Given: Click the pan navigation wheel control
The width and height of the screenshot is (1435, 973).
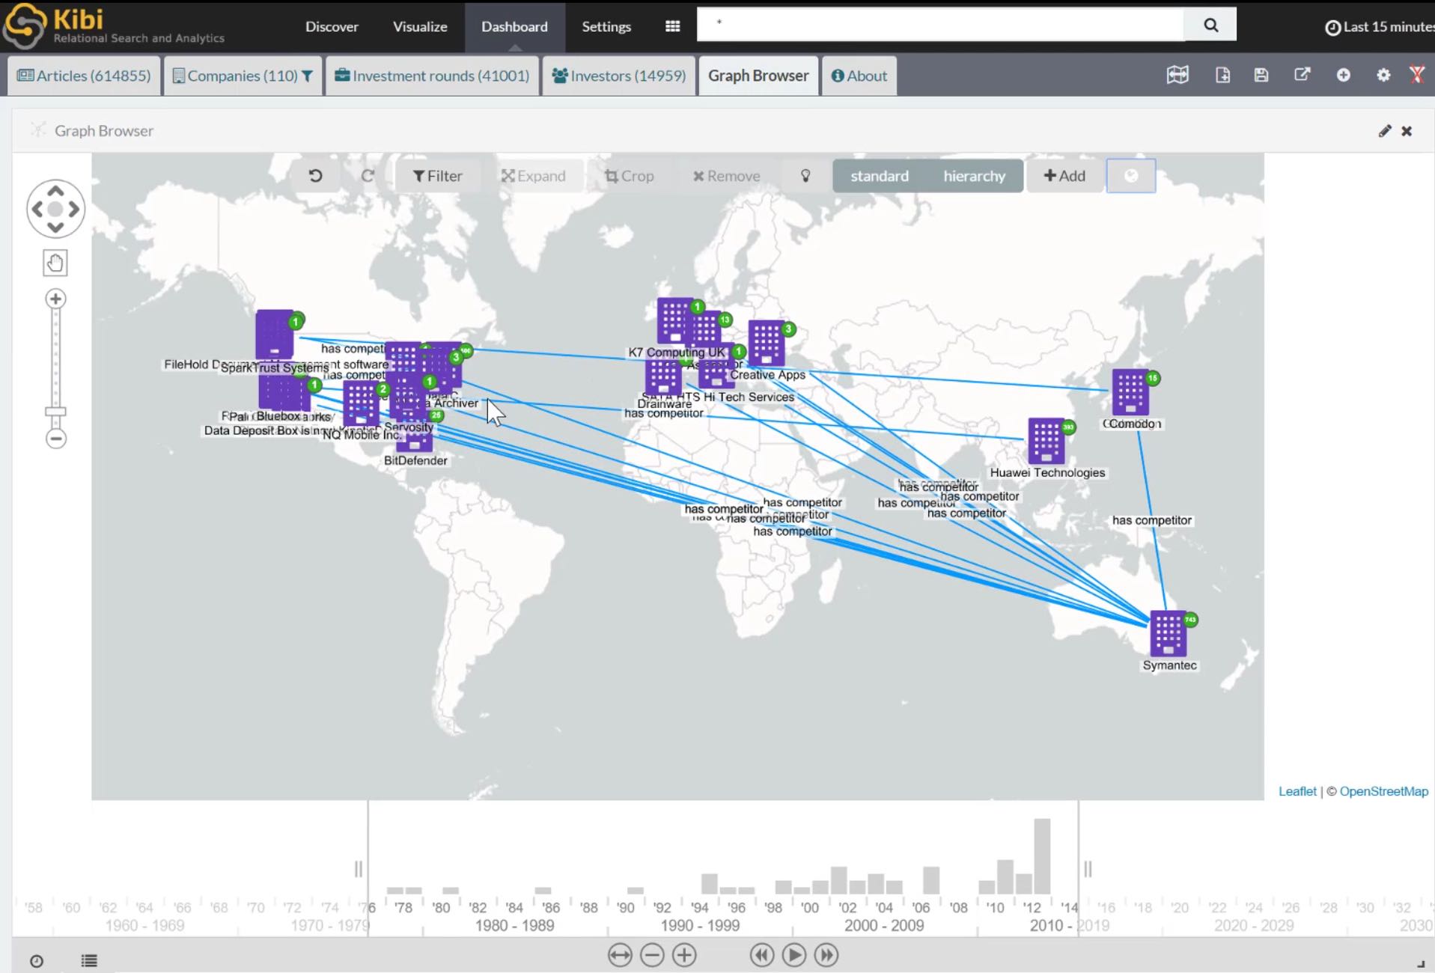Looking at the screenshot, I should [x=55, y=209].
